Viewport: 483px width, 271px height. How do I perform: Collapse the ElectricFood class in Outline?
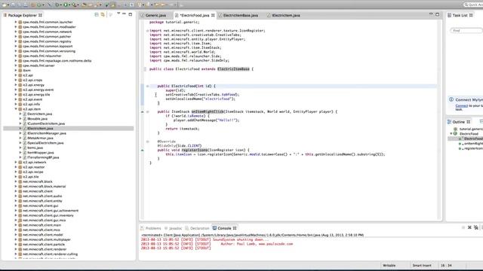451,134
